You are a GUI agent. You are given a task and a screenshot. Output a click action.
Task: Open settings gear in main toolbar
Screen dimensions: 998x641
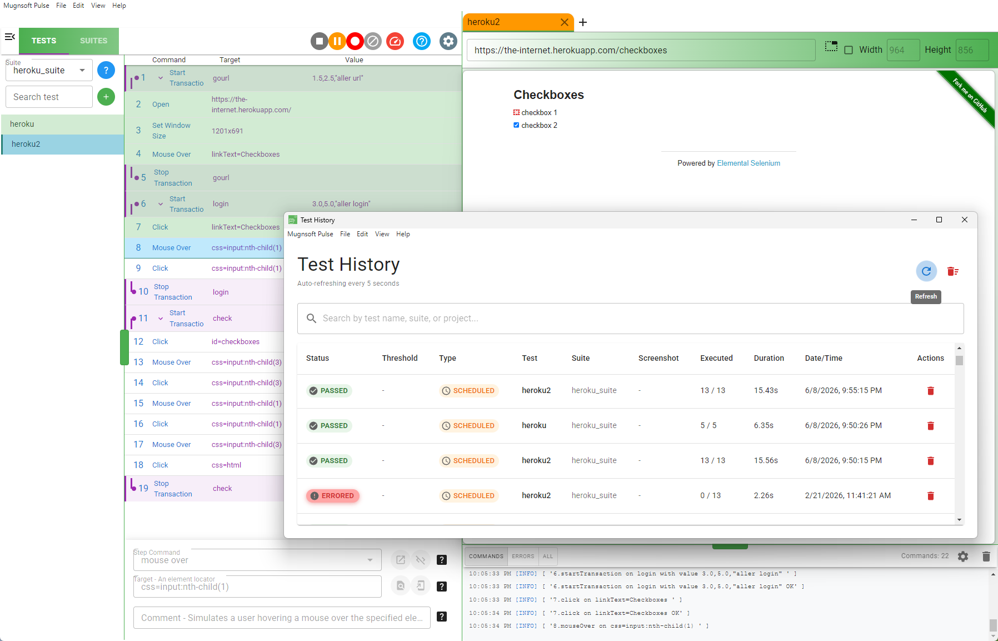pyautogui.click(x=448, y=41)
